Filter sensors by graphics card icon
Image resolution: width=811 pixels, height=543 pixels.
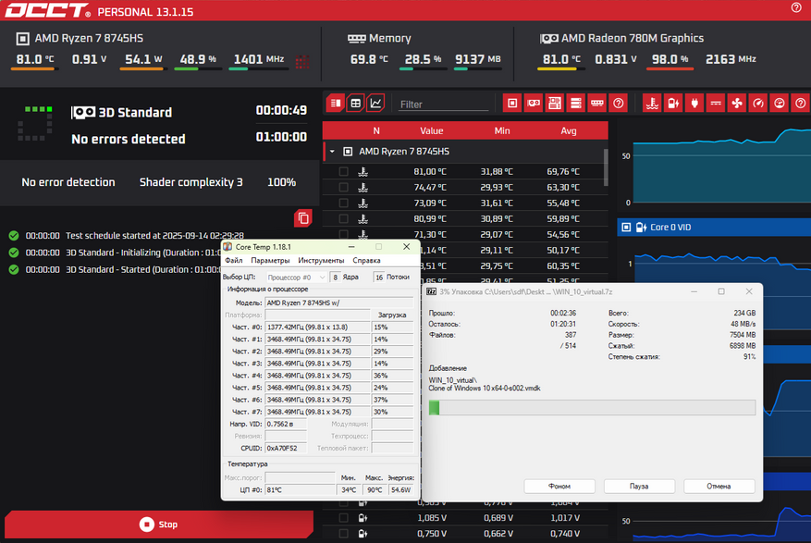coord(534,104)
